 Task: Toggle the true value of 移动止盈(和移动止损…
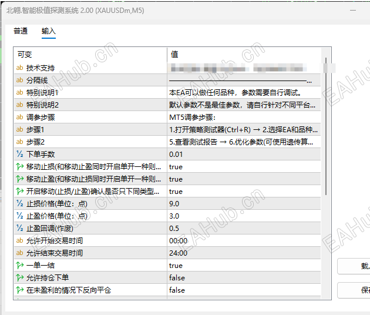176,179
